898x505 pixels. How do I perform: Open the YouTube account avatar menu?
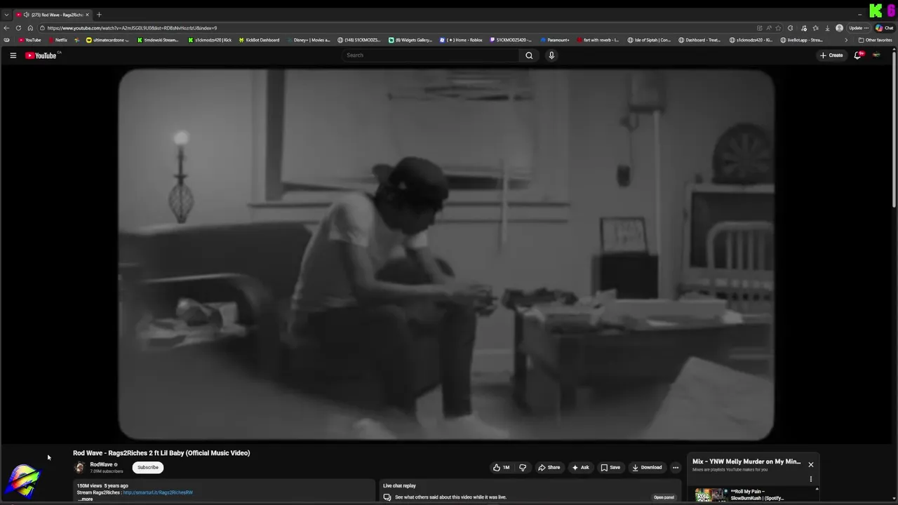tap(876, 55)
